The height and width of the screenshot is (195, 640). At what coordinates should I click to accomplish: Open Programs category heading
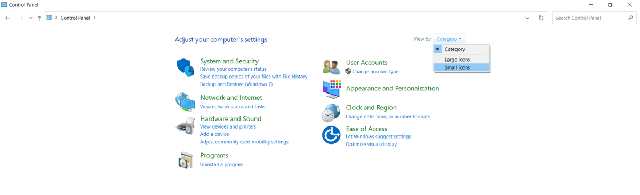point(214,156)
